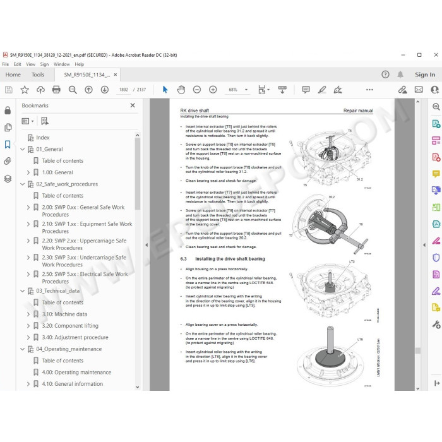Toggle the Bookmarks panel icon
The height and width of the screenshot is (442, 442).
point(8,145)
